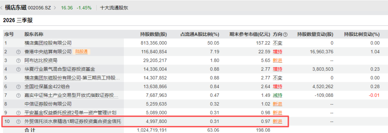The height and width of the screenshot is (133, 388).
Task: Click the question icon in row 7 嘉实中证稀土
Action: (x=18, y=95)
